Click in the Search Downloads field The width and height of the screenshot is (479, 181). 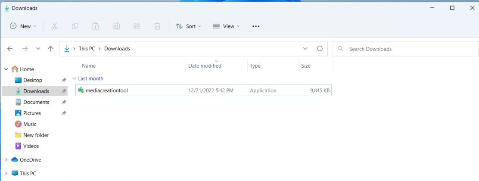tap(405, 49)
